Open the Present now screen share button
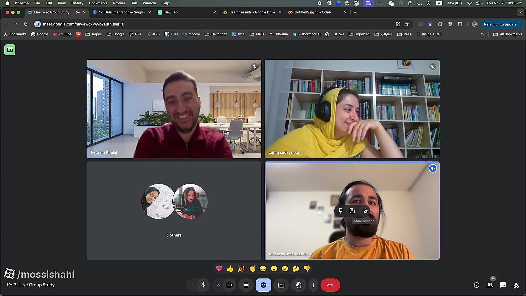 [x=281, y=285]
